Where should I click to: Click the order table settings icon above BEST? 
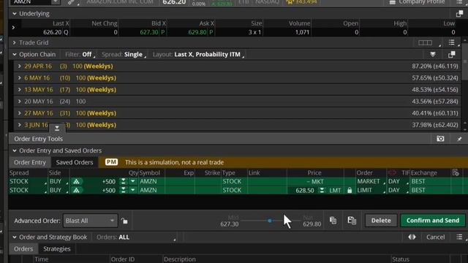tap(455, 172)
